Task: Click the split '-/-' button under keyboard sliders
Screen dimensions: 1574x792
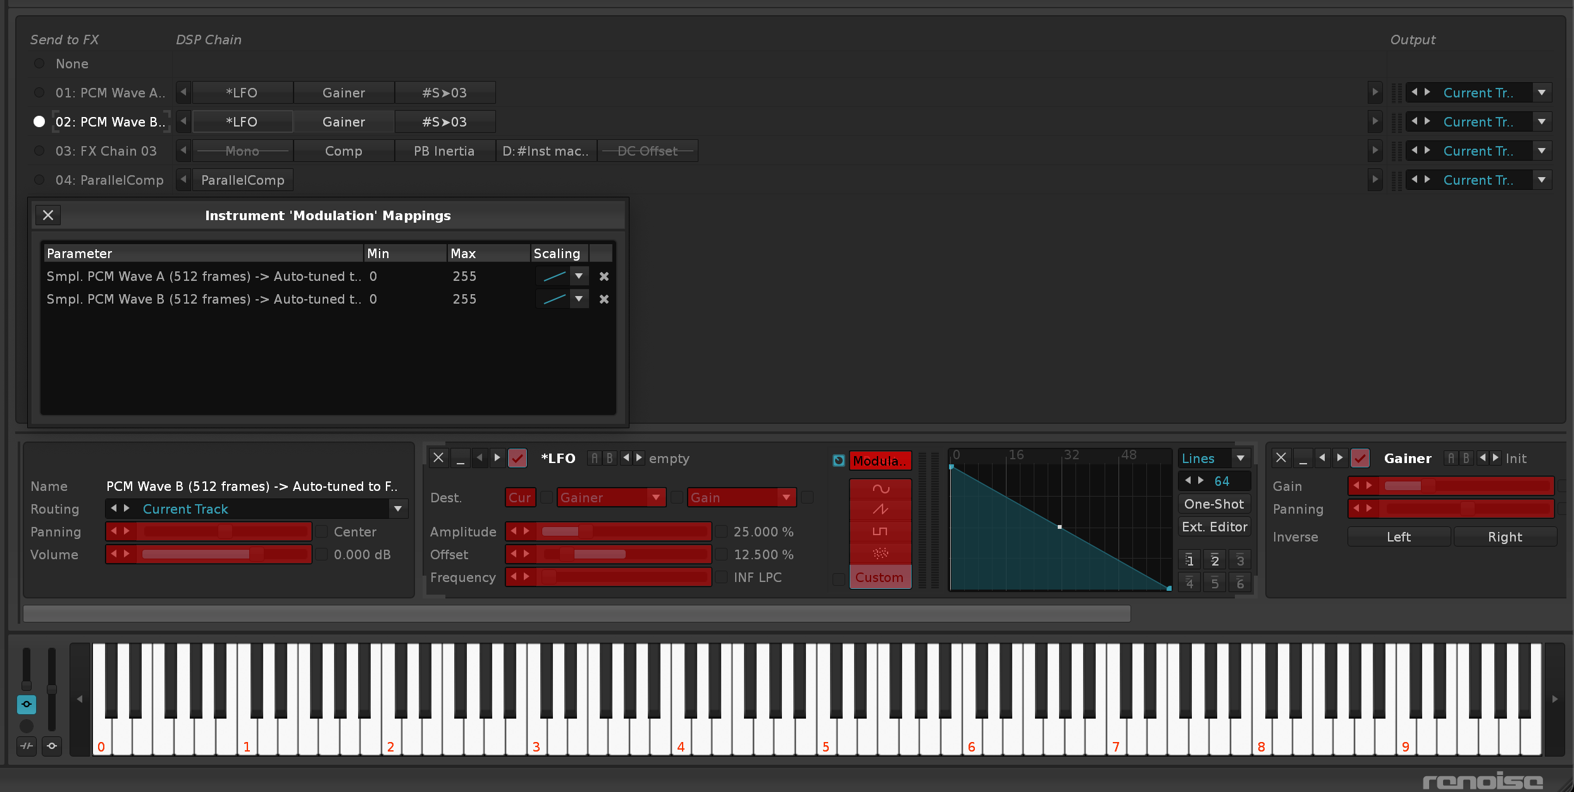Action: [27, 746]
